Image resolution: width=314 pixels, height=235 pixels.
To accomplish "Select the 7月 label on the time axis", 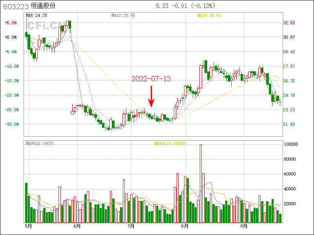I will pyautogui.click(x=131, y=226).
